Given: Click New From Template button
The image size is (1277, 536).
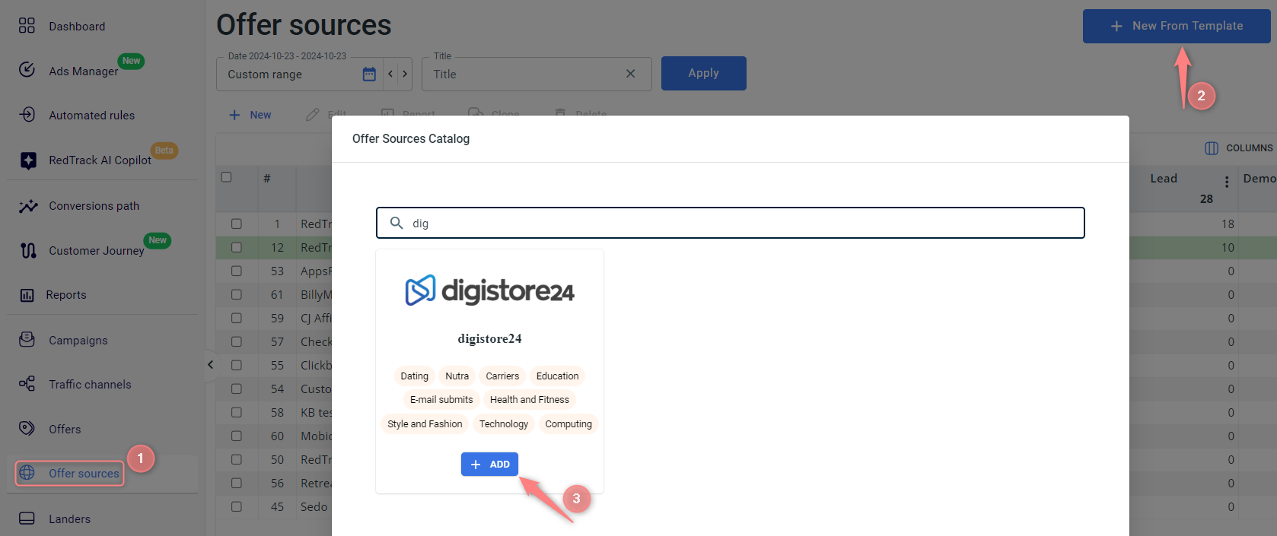Looking at the screenshot, I should [1177, 26].
